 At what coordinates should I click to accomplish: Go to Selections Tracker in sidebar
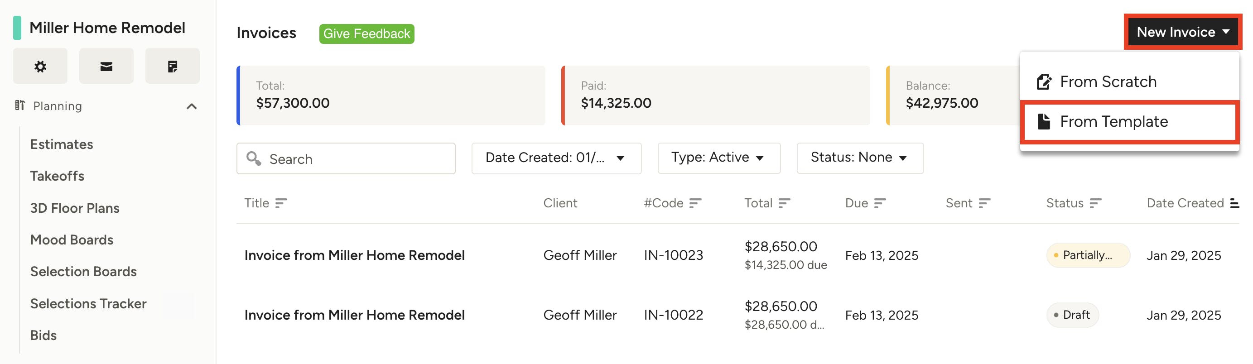point(88,303)
